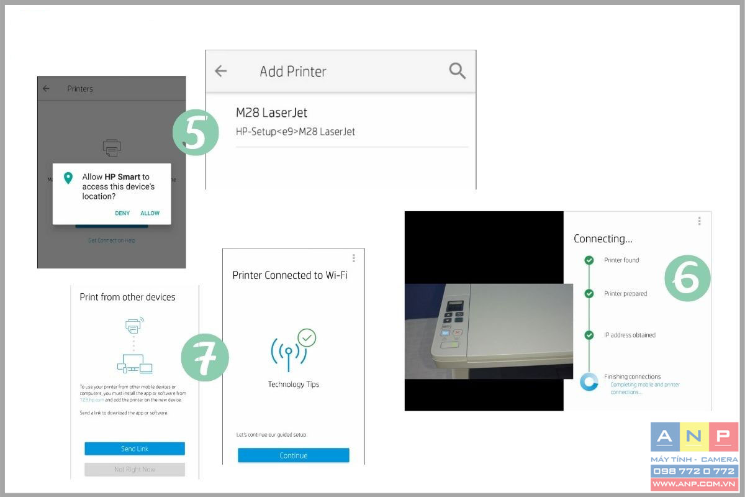Click the printer icon on Printers screen
This screenshot has height=497, width=745.
click(112, 148)
